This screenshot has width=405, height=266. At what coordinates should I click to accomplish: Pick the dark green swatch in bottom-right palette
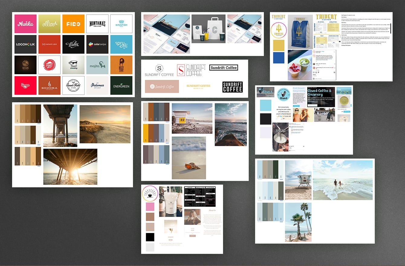tap(275, 169)
